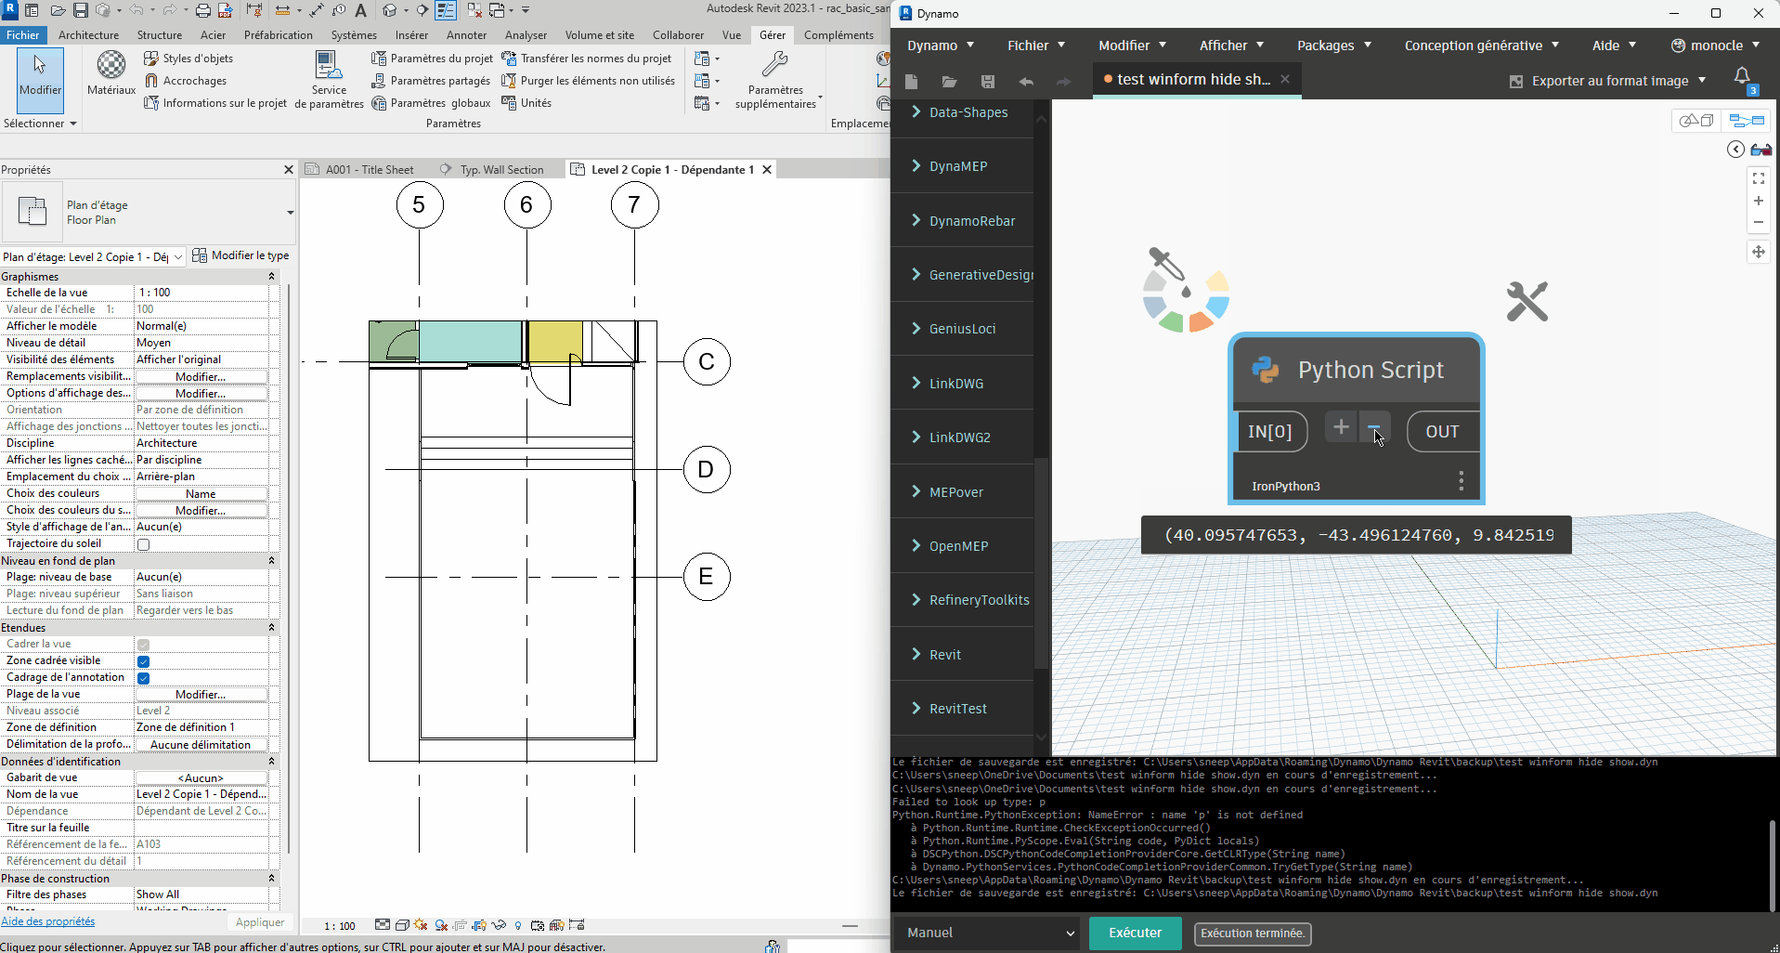Add input port with plus on Python node

click(x=1341, y=428)
